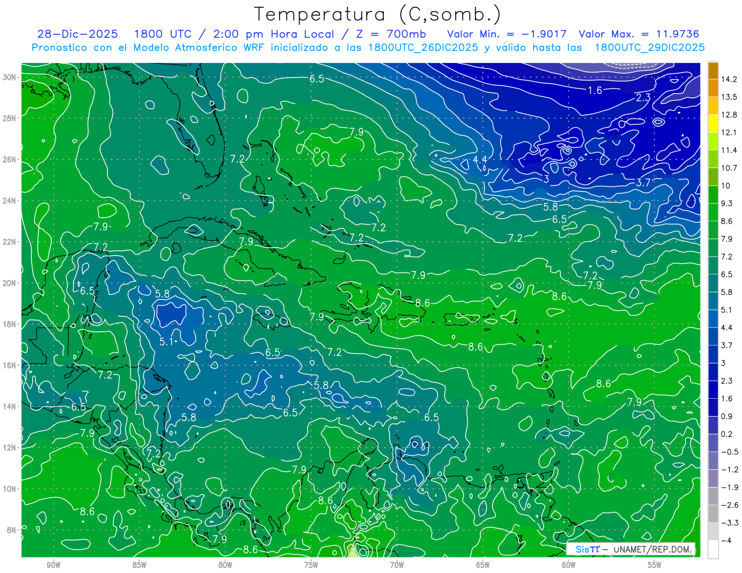
Task: Pick the white bottom swatch of color bar
Action: pyautogui.click(x=713, y=550)
